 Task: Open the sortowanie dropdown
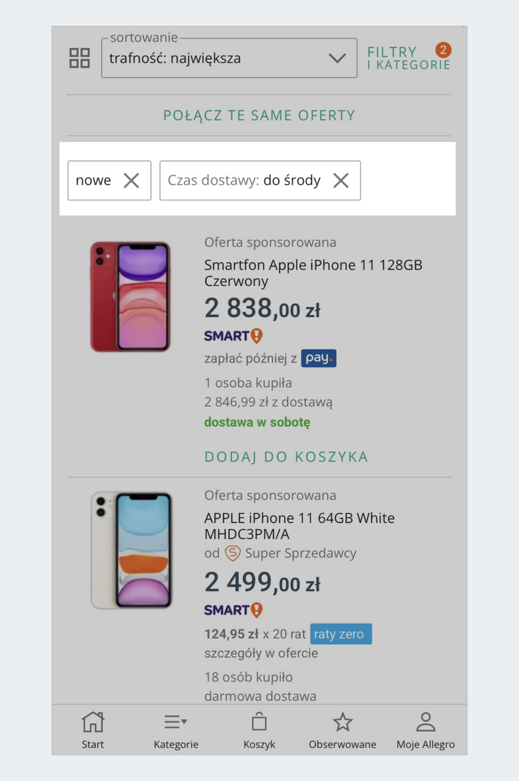(228, 58)
